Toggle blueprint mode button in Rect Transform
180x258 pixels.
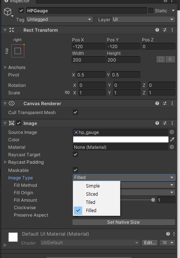[161, 59]
